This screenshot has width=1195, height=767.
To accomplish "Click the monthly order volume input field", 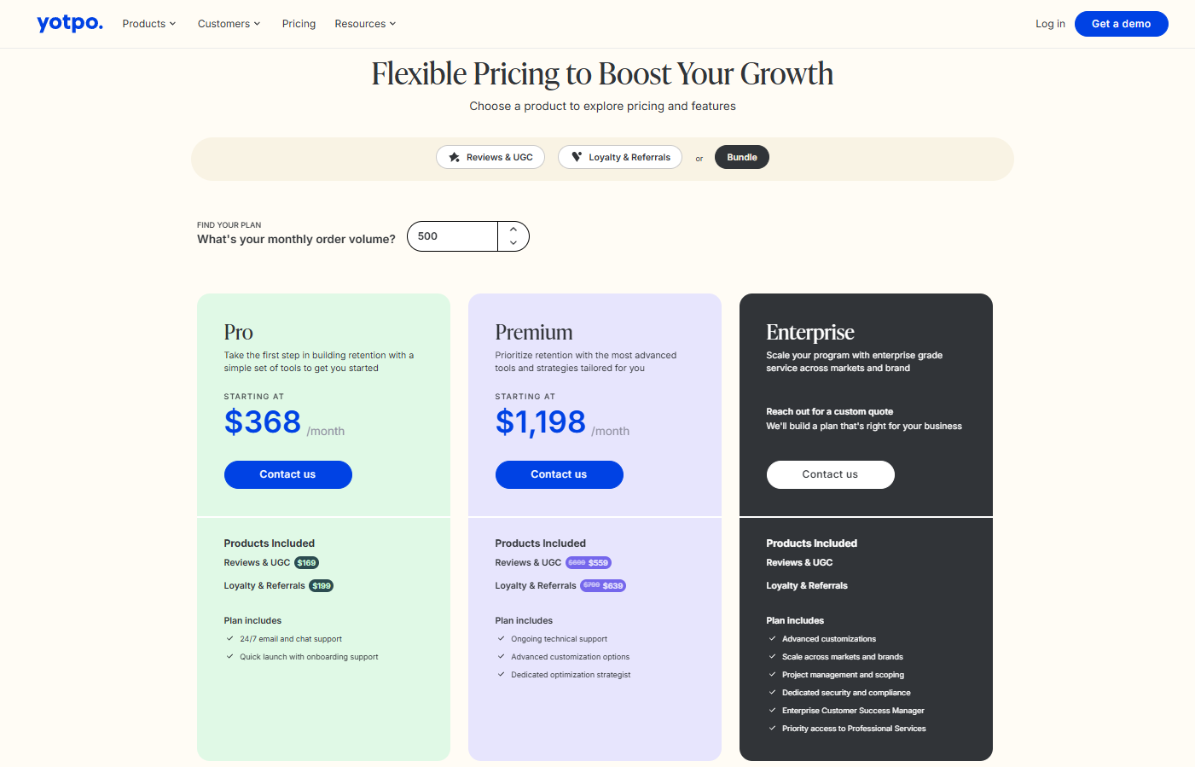I will click(x=452, y=236).
